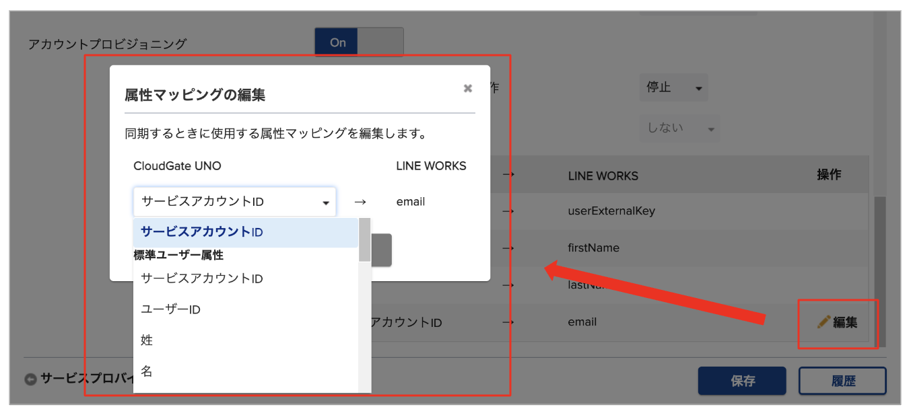Expand サービスプロバイダー section arrow icon
909x413 pixels.
click(31, 379)
